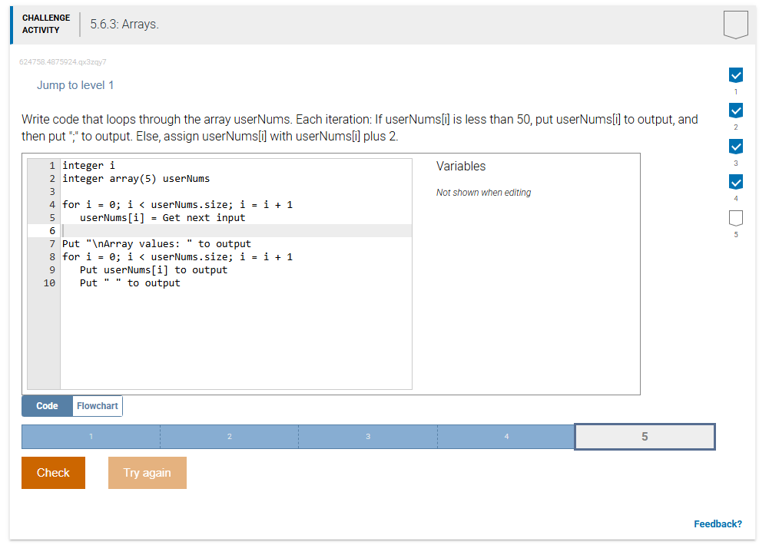The image size is (769, 545).
Task: Click line number 10 in the editor gutter
Action: [49, 282]
